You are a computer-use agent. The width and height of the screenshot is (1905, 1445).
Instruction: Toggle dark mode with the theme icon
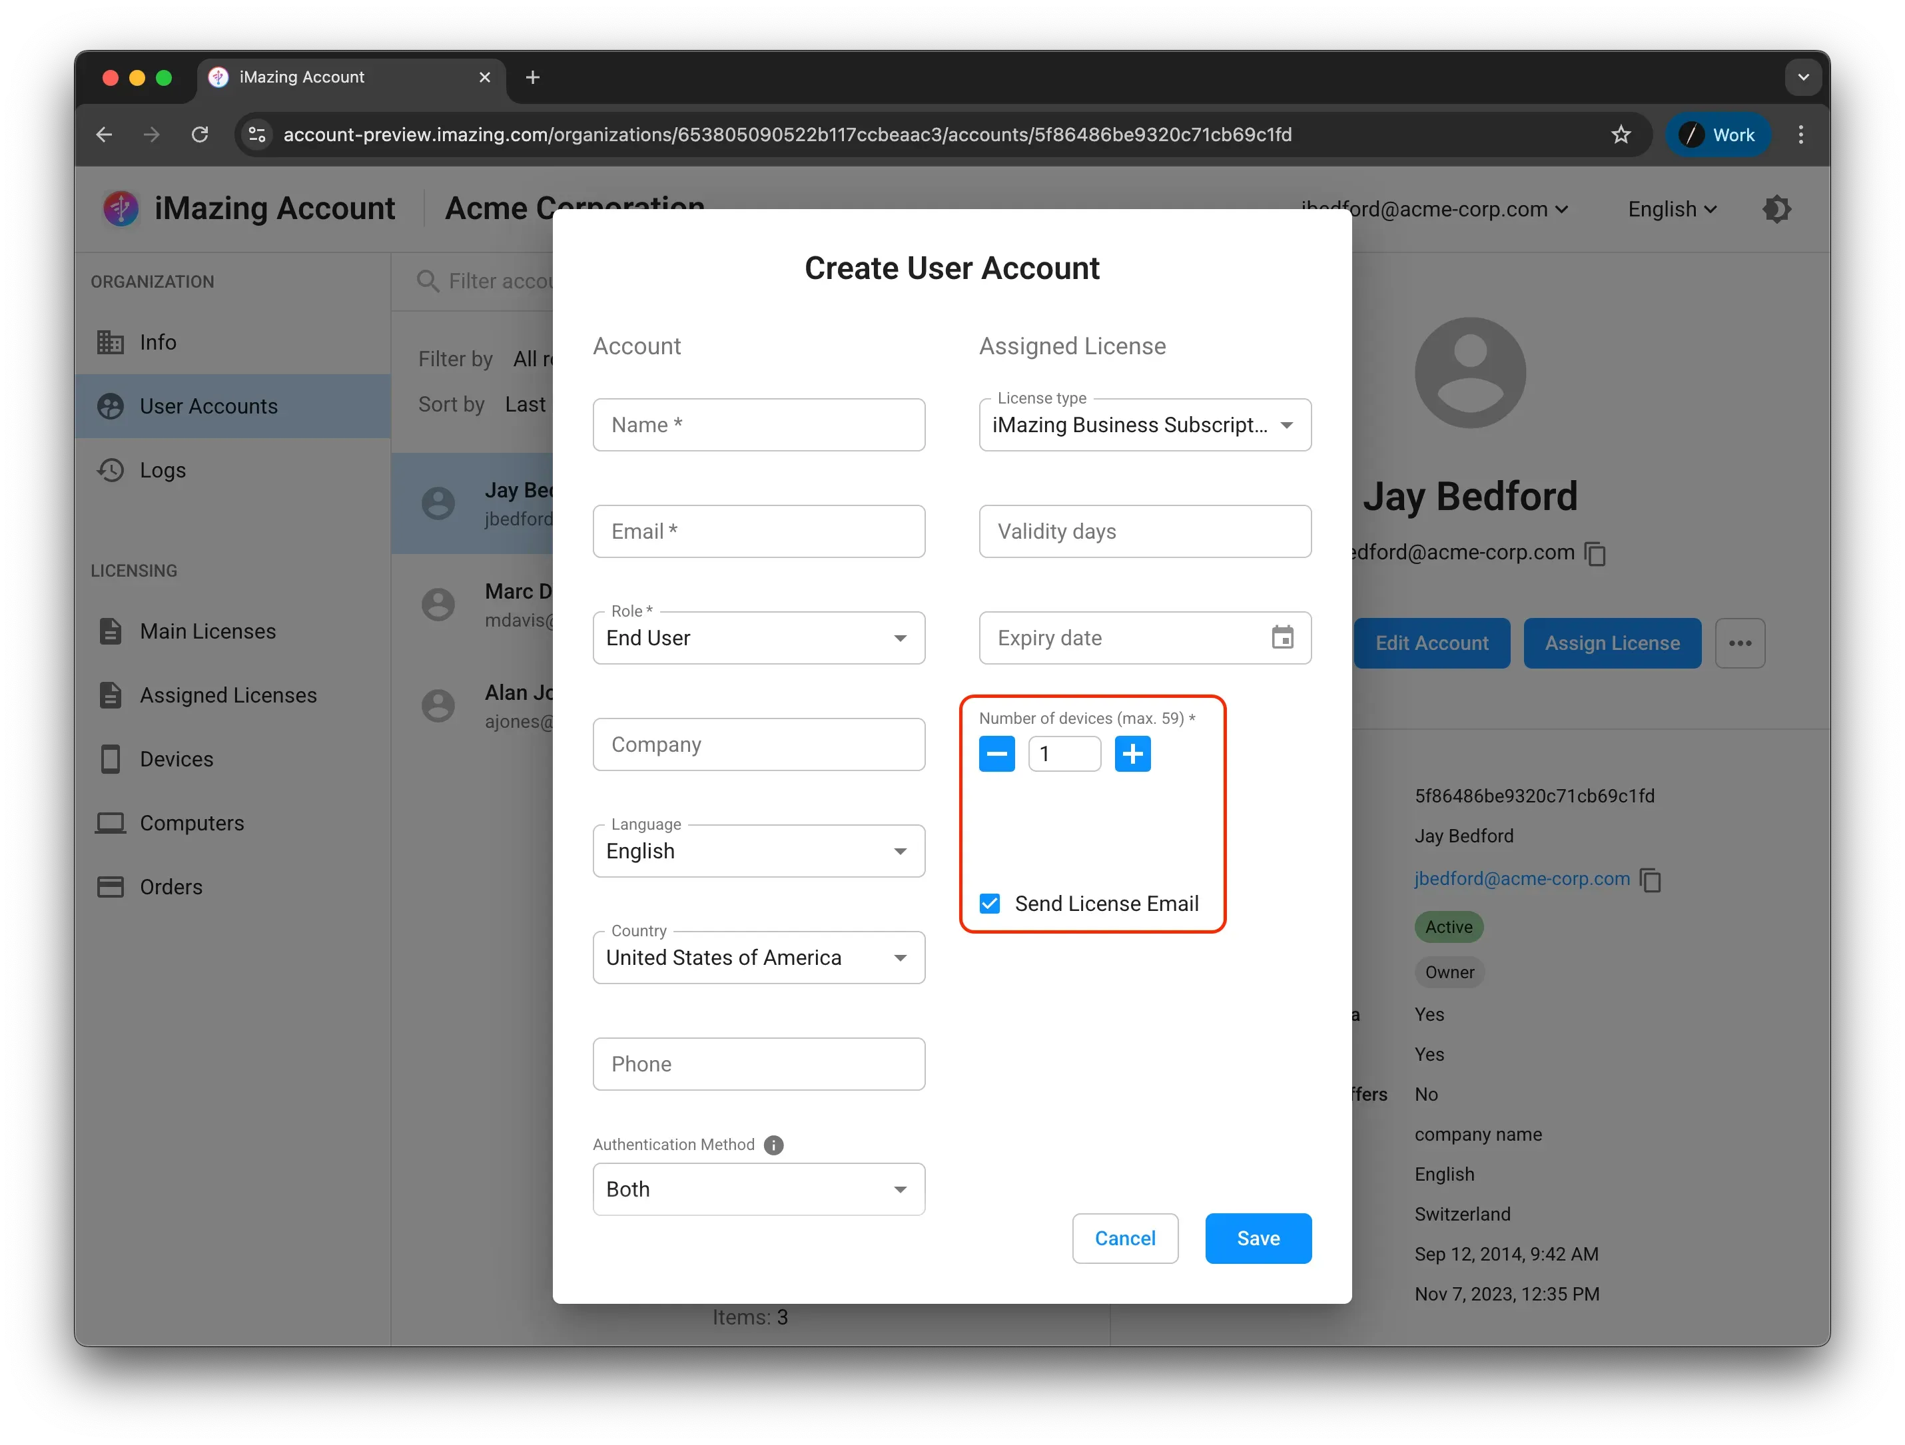pyautogui.click(x=1776, y=208)
